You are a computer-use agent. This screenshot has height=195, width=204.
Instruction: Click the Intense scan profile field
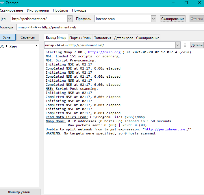pyautogui.click(x=123, y=19)
